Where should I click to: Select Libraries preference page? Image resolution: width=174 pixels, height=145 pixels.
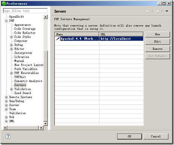click(x=22, y=57)
